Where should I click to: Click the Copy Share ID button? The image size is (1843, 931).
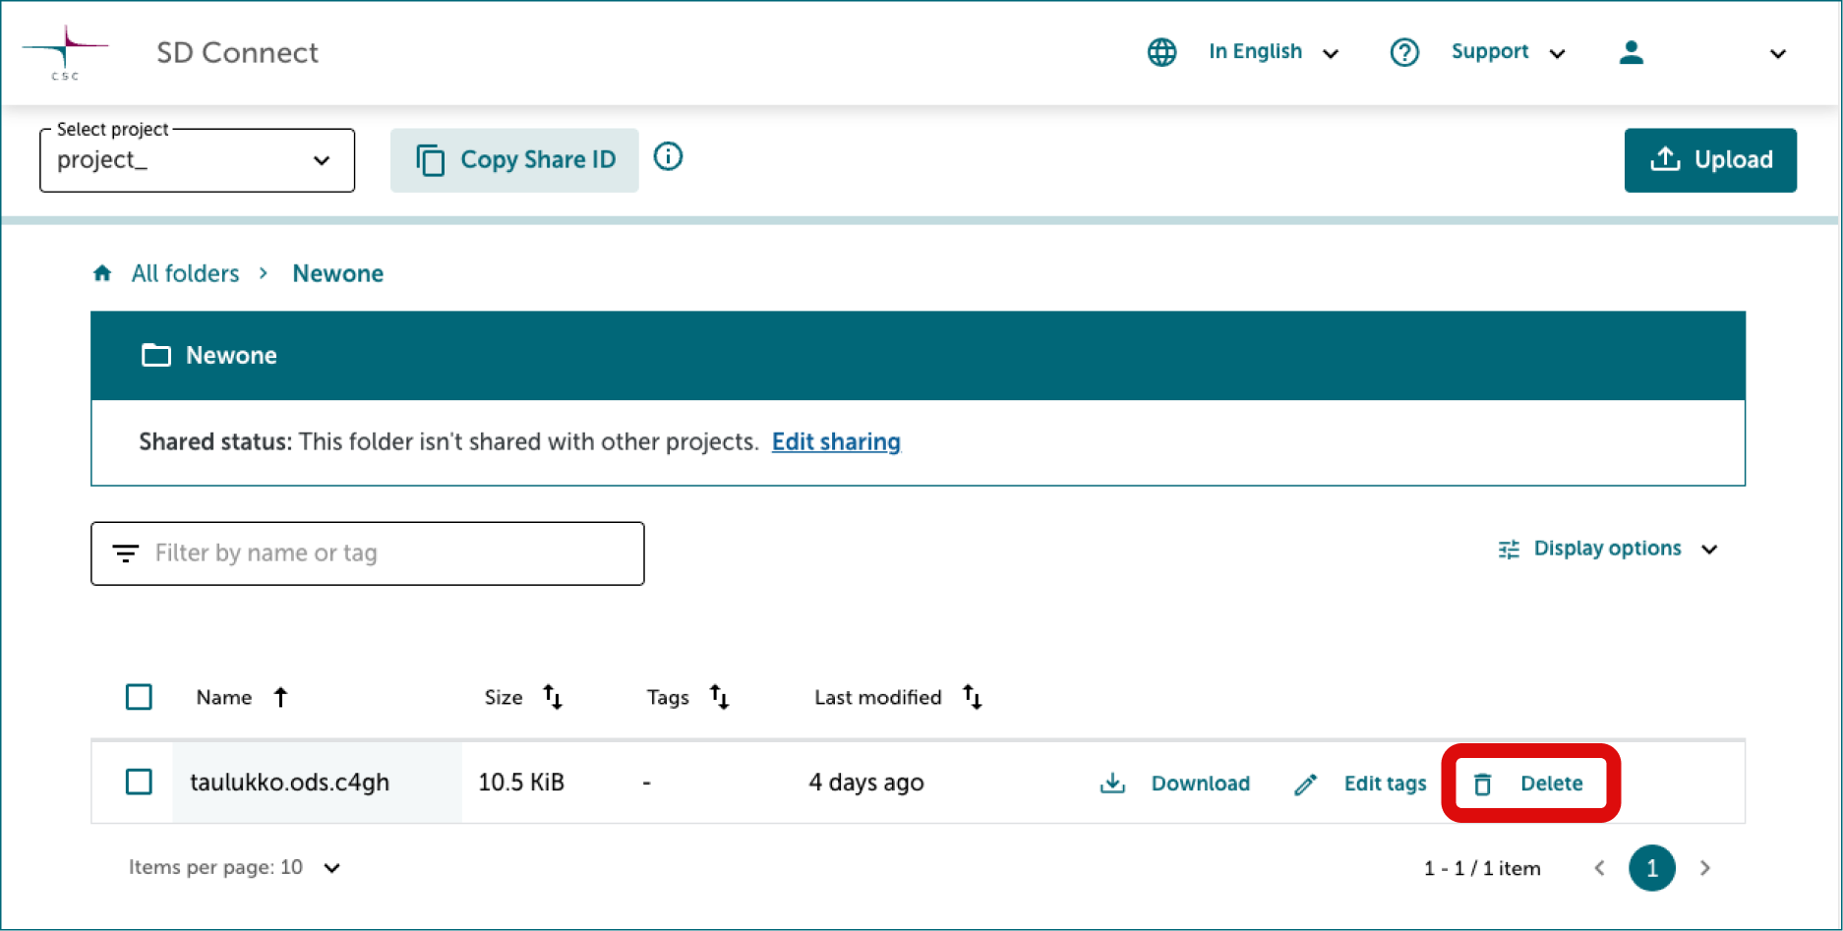point(514,160)
